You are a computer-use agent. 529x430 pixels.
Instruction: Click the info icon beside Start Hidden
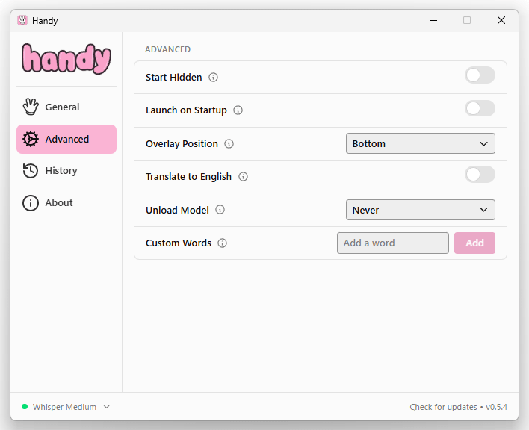point(213,78)
